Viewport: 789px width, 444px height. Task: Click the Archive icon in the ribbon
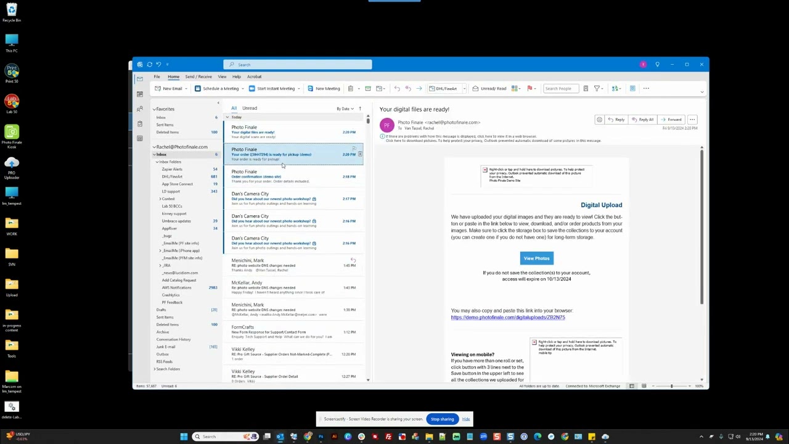368,89
